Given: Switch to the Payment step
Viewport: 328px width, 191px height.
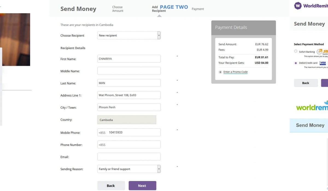Looking at the screenshot, I should pyautogui.click(x=198, y=9).
